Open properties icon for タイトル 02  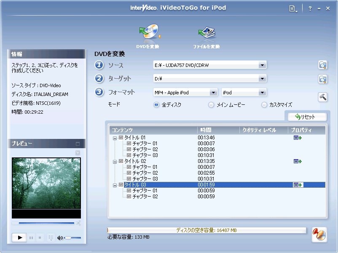tap(298, 161)
